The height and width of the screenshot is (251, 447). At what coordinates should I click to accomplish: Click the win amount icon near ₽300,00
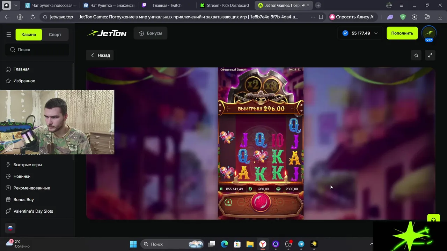[x=278, y=189]
